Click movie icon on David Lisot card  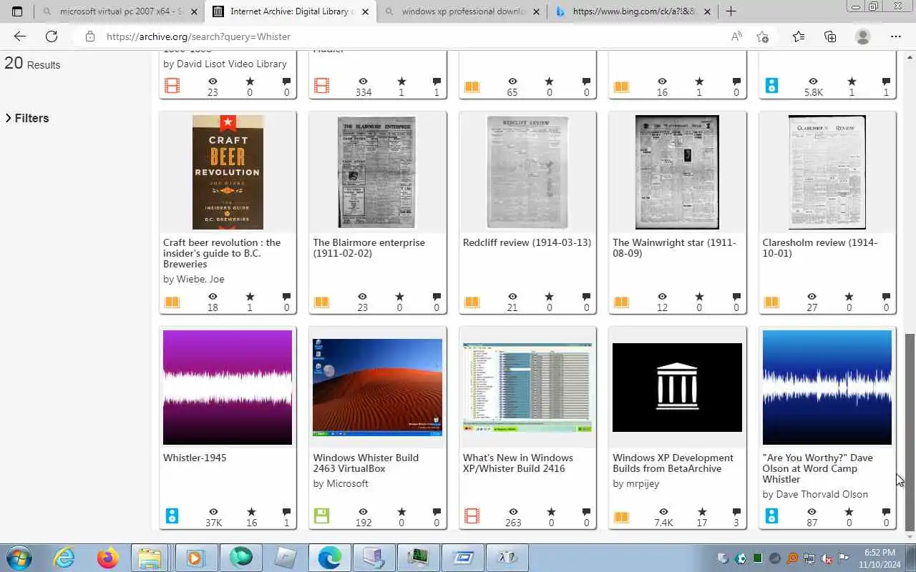pyautogui.click(x=172, y=87)
